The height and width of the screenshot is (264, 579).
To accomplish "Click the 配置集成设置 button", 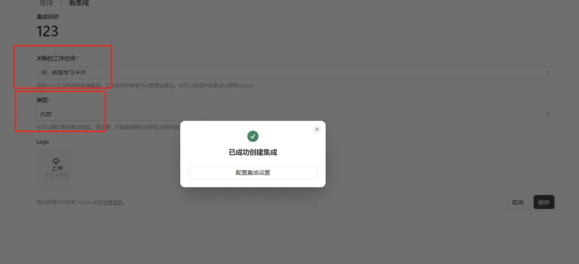I will coord(253,173).
